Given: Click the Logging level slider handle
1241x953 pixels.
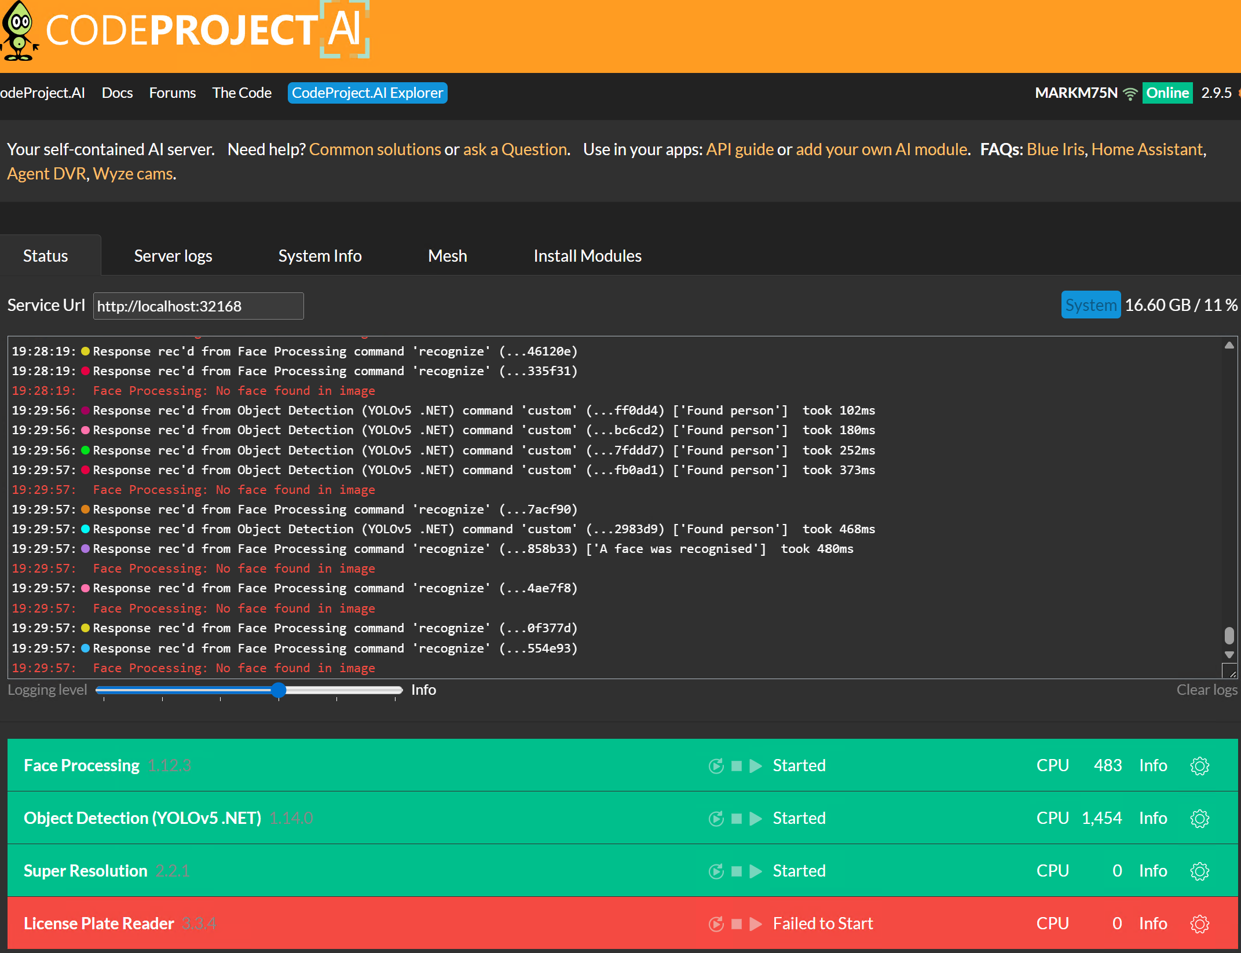Looking at the screenshot, I should (x=279, y=690).
